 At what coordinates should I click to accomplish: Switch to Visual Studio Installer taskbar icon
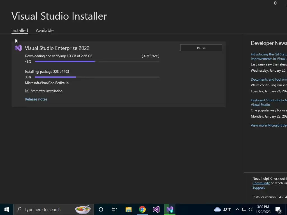[x=170, y=209]
